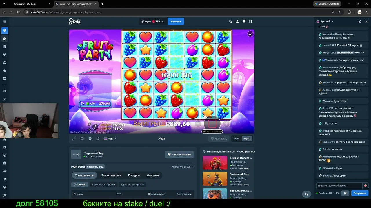This screenshot has width=371, height=208.
Task: Click Сохранить игру button
Action: pyautogui.click(x=95, y=167)
